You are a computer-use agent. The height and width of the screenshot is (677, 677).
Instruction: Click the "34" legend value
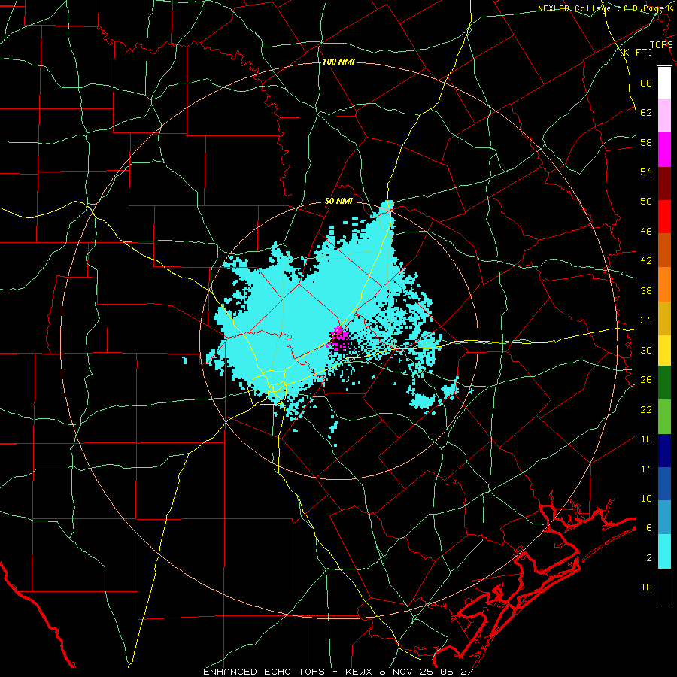click(x=646, y=320)
